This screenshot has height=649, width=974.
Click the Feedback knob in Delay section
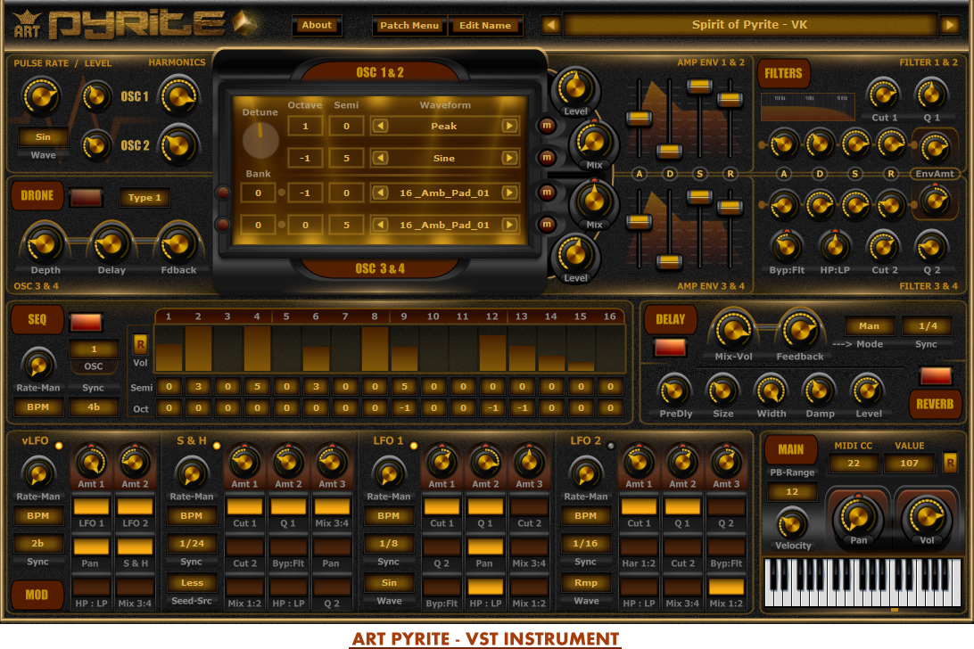pyautogui.click(x=799, y=331)
